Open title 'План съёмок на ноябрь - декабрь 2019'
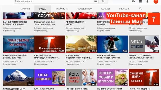Image resolution: width=161 pixels, height=90 pixels. [15, 57]
